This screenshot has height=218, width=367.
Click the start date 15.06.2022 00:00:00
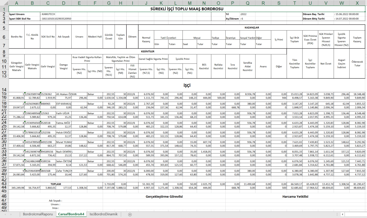346,14
